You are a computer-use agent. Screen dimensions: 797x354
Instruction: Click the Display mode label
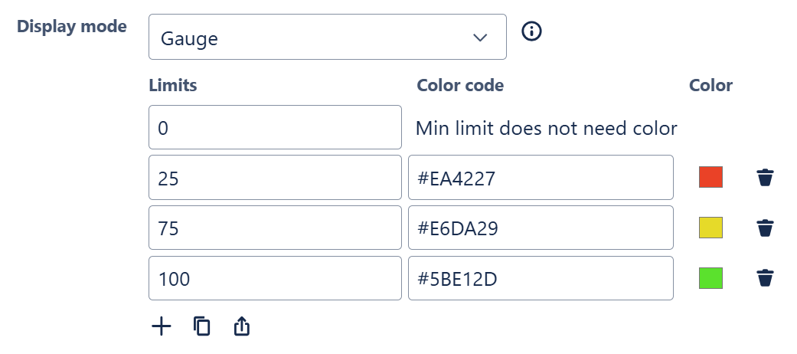point(72,27)
